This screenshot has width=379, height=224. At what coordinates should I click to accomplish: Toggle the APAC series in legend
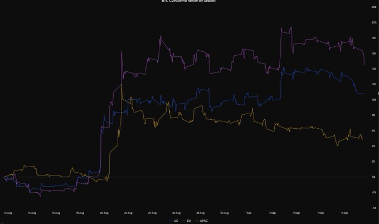click(201, 221)
